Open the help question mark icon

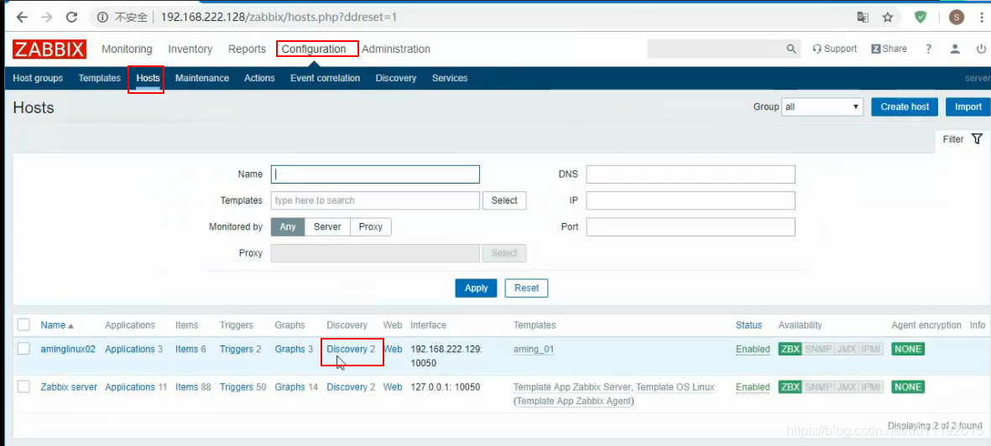[x=928, y=49]
